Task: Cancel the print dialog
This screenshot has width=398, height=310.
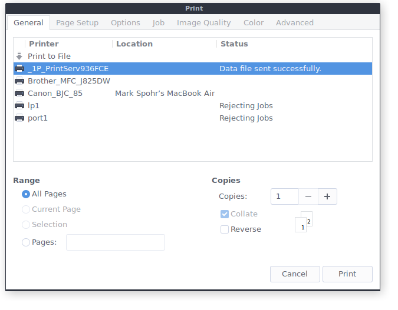Action: coord(295,274)
